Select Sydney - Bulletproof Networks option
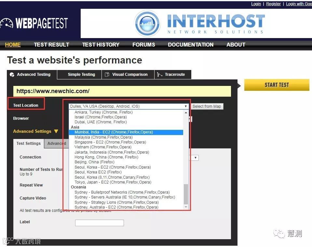This screenshot has height=247, width=312. [x=126, y=192]
